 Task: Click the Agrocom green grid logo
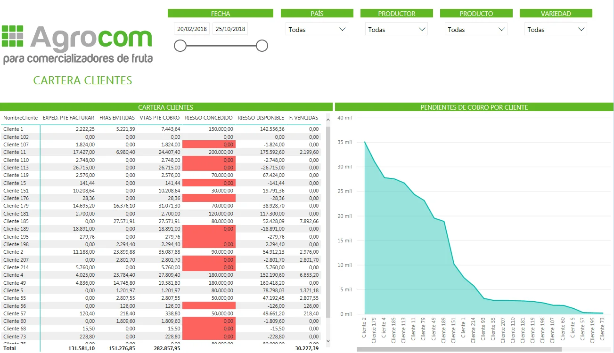(x=12, y=36)
